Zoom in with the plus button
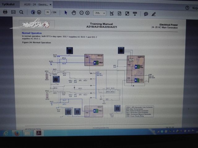The image size is (198, 148). point(88,13)
